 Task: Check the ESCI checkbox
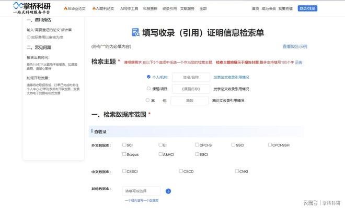(x=197, y=154)
